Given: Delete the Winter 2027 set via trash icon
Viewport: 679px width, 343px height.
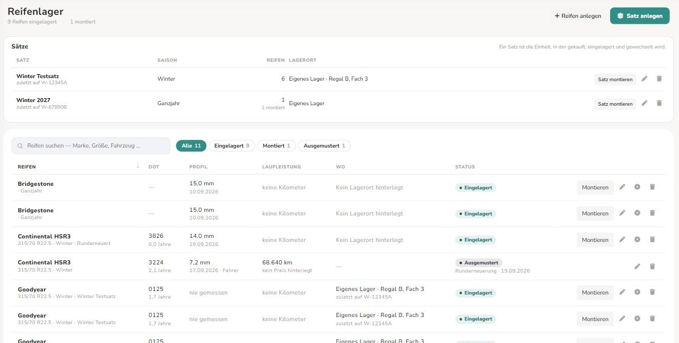Looking at the screenshot, I should (659, 103).
